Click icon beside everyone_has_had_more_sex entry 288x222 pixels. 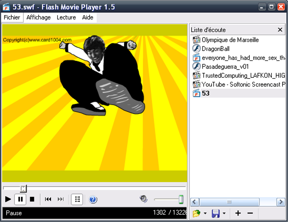(x=196, y=58)
